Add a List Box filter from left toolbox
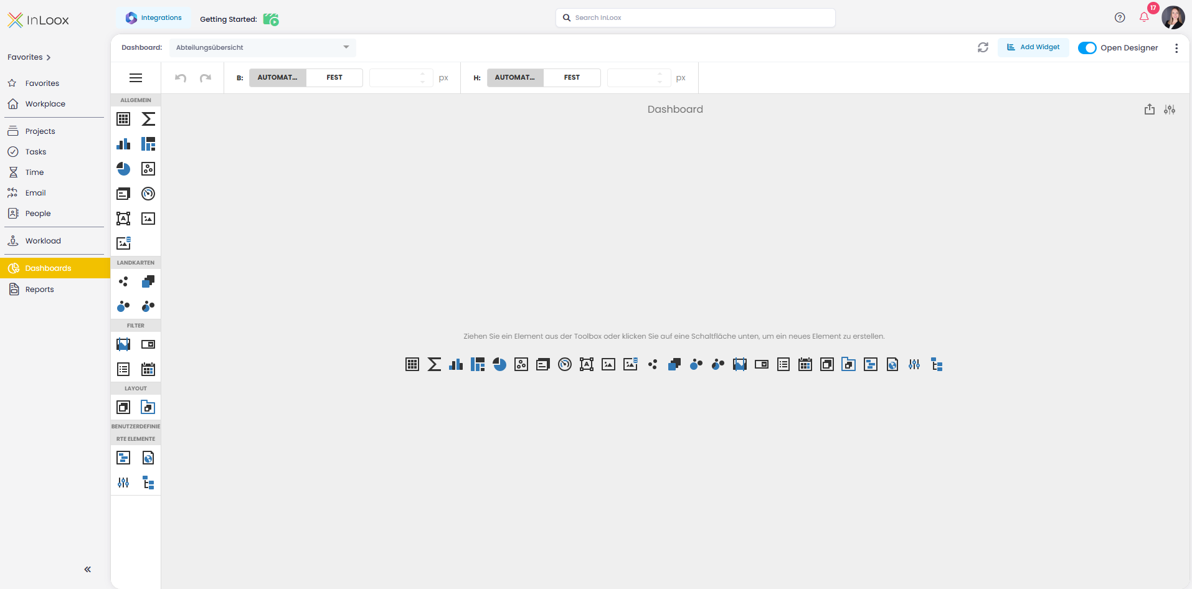 pyautogui.click(x=123, y=369)
